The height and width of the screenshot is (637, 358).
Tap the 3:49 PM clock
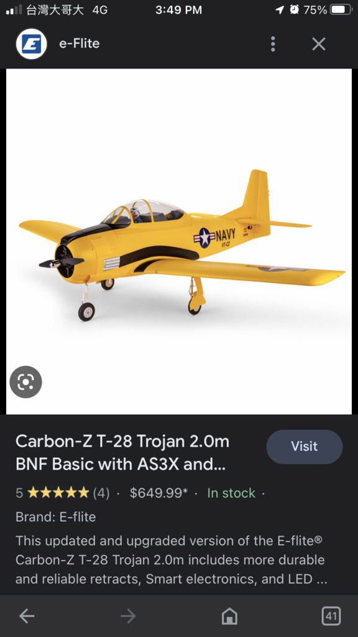178,10
